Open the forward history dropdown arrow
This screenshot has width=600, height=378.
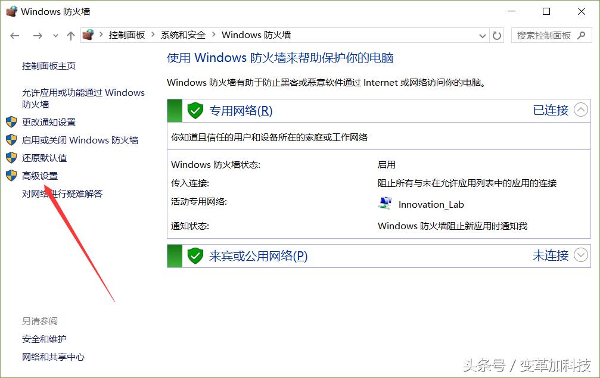click(55, 35)
